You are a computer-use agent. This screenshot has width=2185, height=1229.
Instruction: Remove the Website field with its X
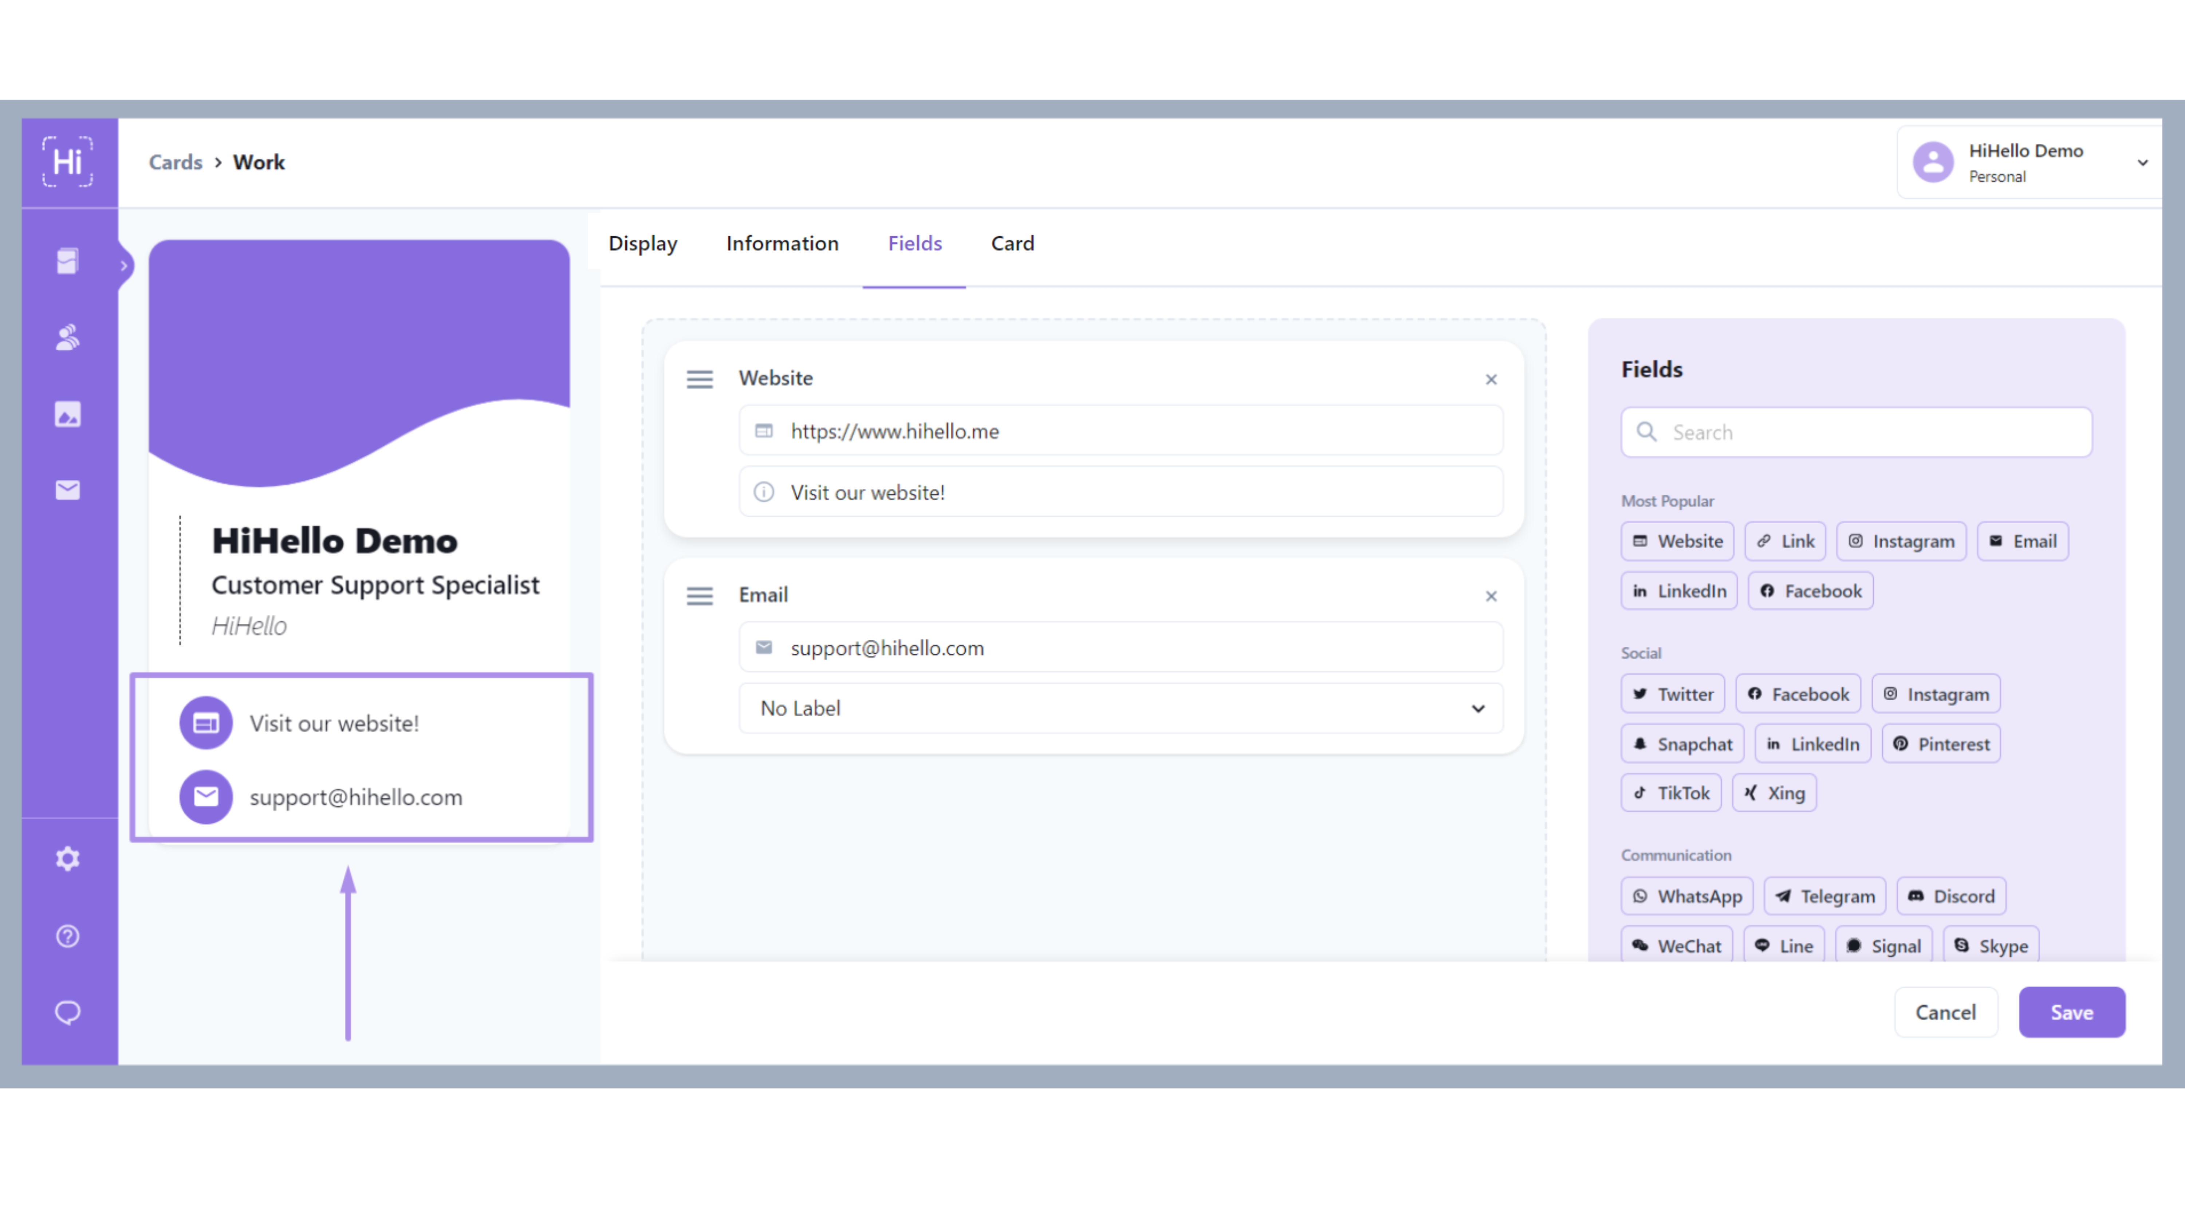[x=1491, y=379]
